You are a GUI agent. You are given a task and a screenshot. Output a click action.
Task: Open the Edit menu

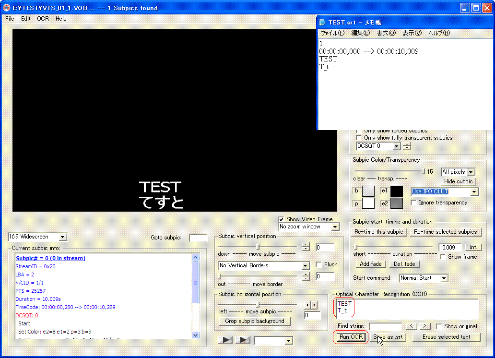(x=25, y=19)
